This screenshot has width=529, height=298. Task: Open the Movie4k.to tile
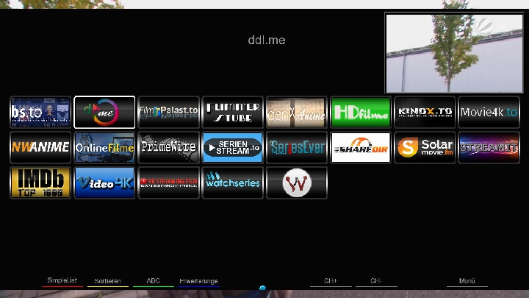point(488,113)
